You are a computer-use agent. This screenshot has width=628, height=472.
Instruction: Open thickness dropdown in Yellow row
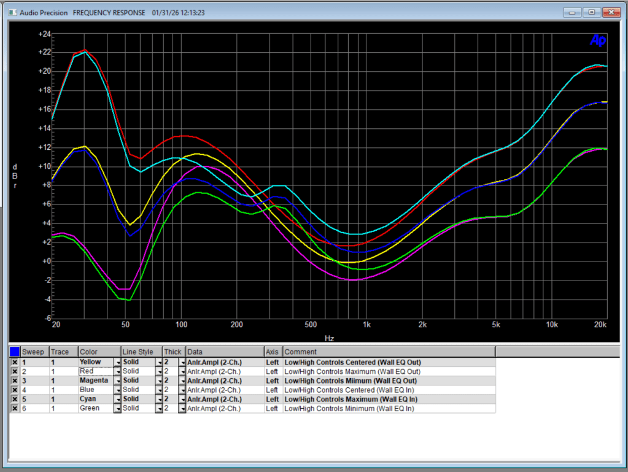pos(182,362)
